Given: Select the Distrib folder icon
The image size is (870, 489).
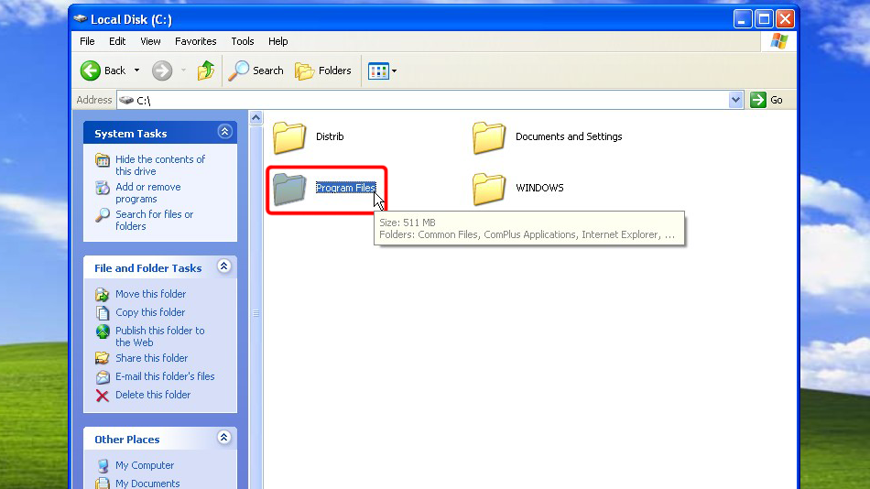Looking at the screenshot, I should pyautogui.click(x=289, y=137).
